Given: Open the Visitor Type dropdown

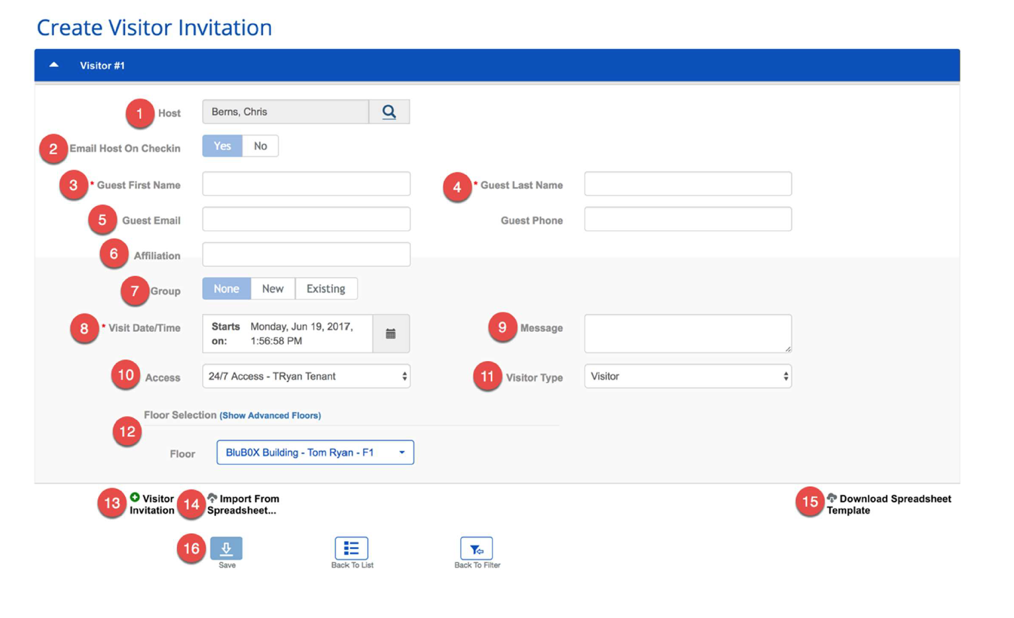Looking at the screenshot, I should tap(687, 376).
